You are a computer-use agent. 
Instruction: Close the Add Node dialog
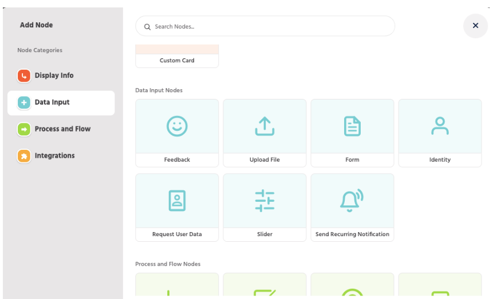coord(475,26)
